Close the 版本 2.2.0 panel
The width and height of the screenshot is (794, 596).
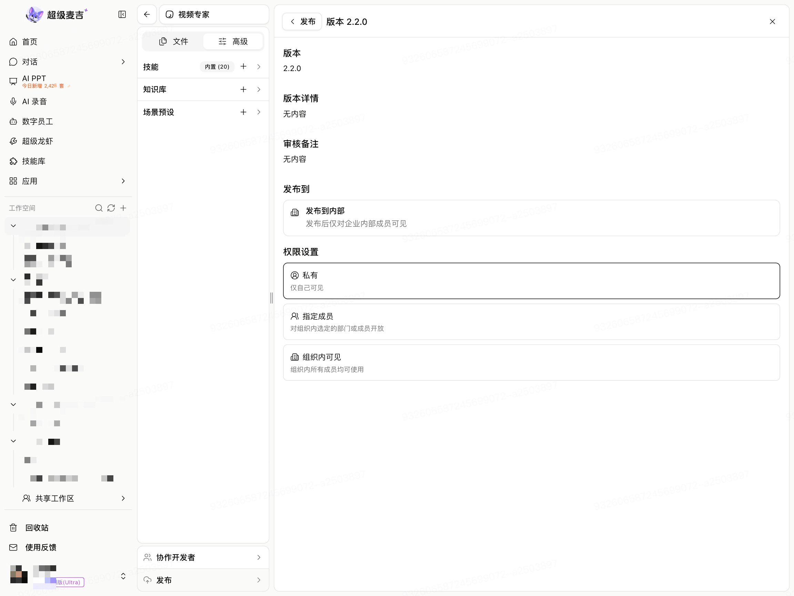tap(773, 21)
